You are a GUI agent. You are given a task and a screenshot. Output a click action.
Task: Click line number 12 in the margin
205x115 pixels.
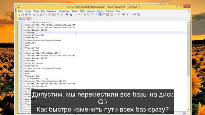pos(21,50)
